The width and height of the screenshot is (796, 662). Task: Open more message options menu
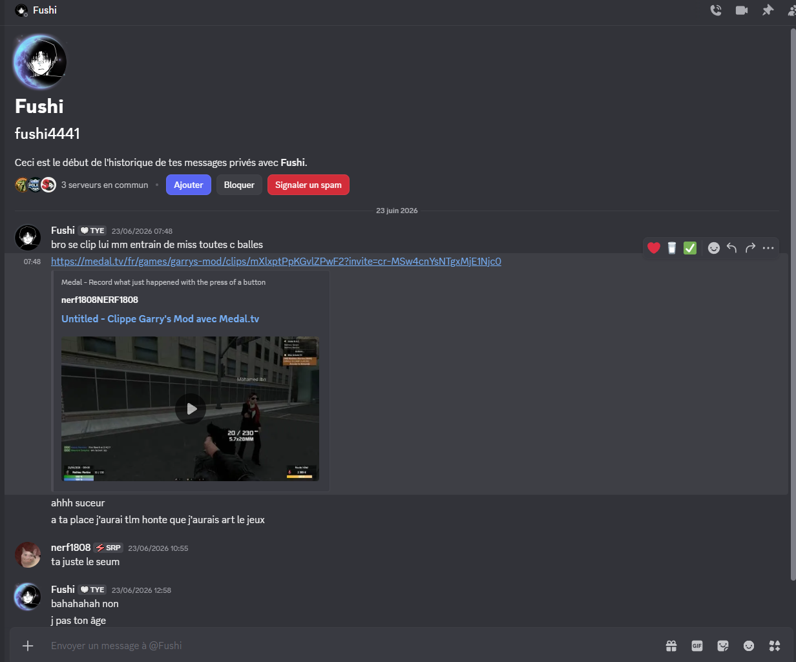pos(768,248)
